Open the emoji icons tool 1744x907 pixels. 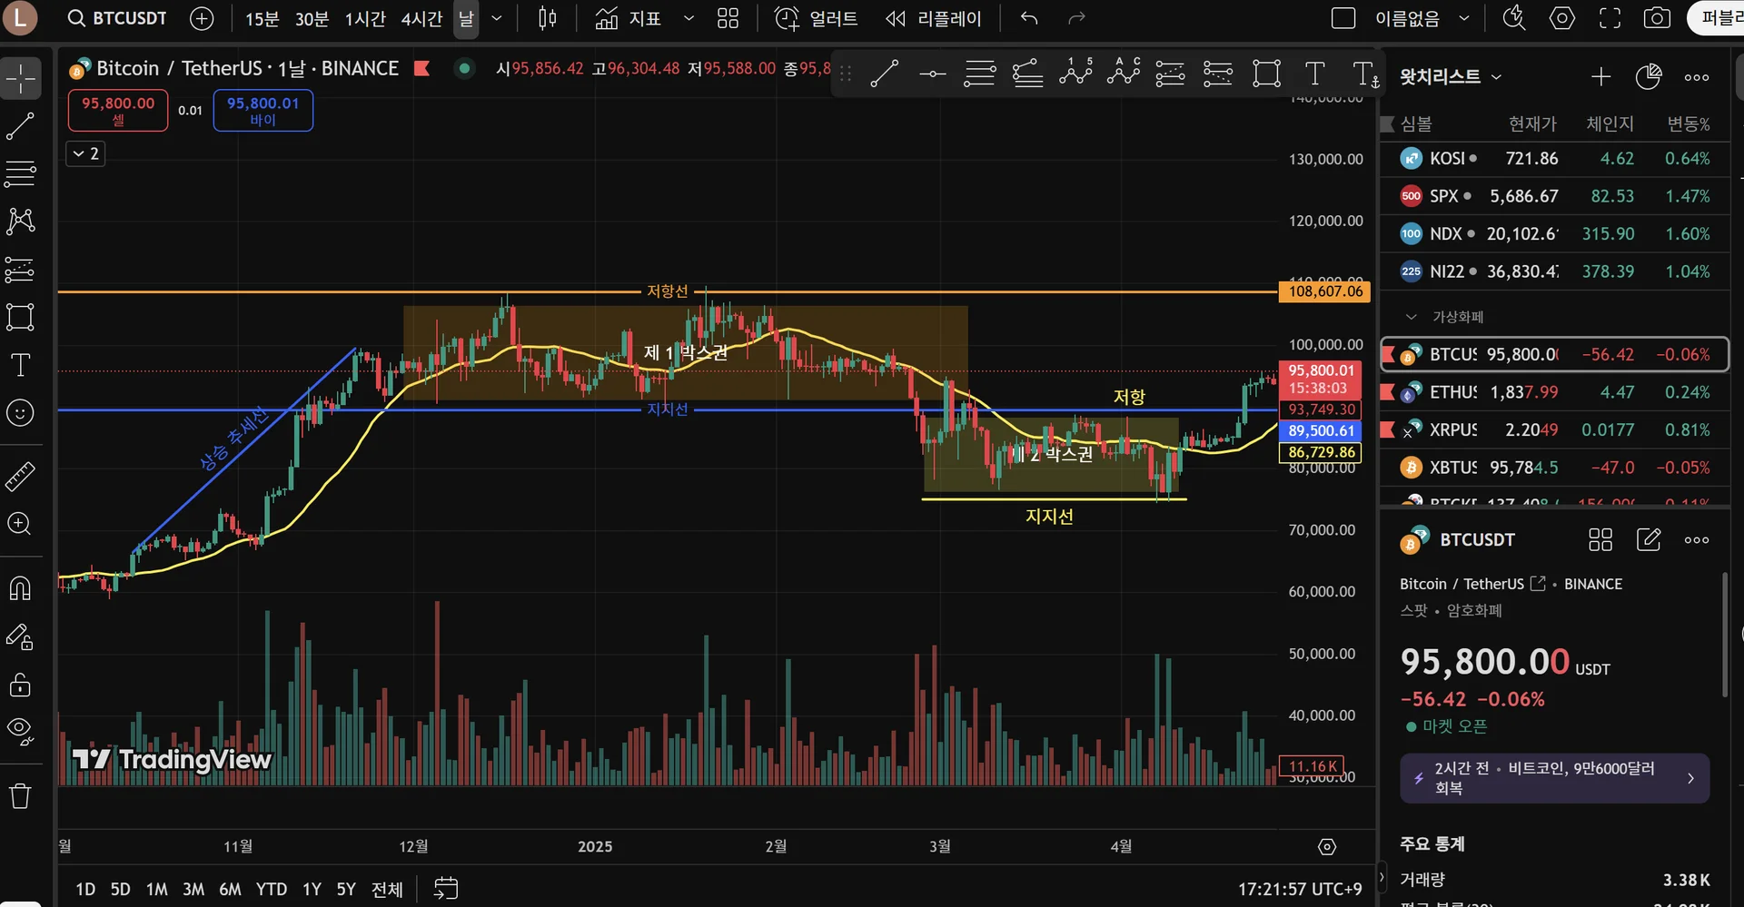[20, 413]
